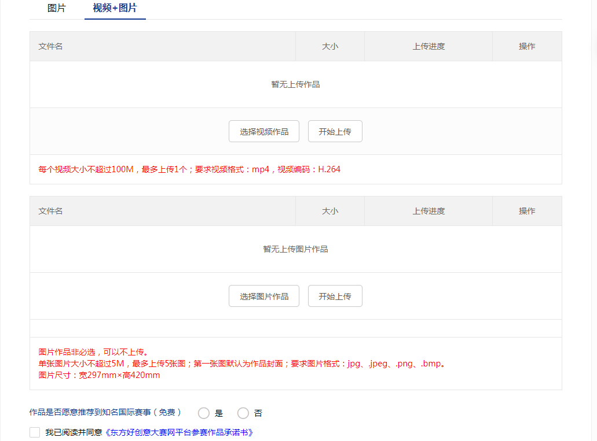Click 操作 header in image table
597x441 pixels.
pyautogui.click(x=527, y=211)
